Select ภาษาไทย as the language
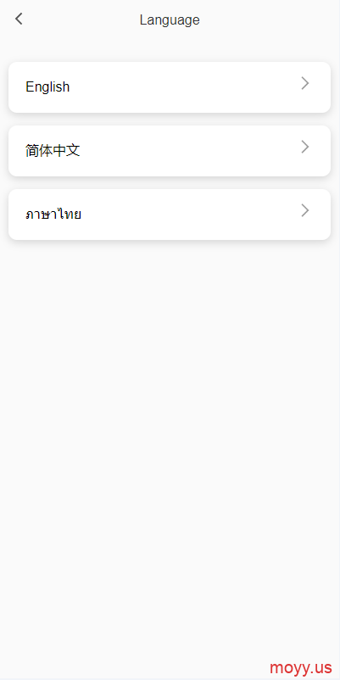The width and height of the screenshot is (340, 680). point(170,215)
